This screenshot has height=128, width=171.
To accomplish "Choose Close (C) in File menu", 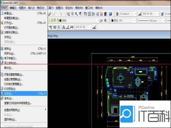I will (24, 37).
